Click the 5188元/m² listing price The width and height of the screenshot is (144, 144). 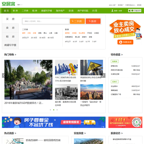(136, 66)
